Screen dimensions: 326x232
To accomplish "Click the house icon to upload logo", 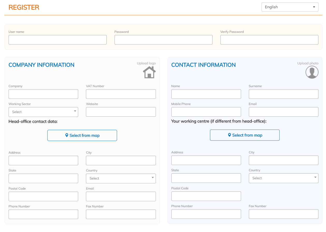I will (149, 72).
